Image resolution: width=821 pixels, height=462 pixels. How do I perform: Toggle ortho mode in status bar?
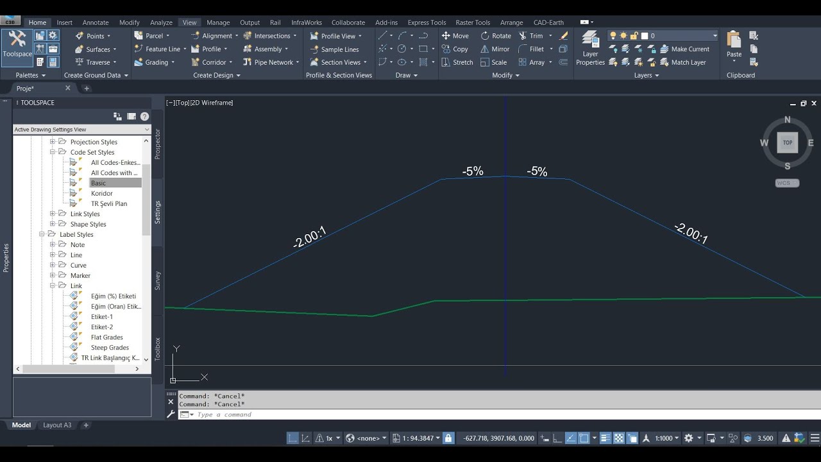tap(557, 438)
